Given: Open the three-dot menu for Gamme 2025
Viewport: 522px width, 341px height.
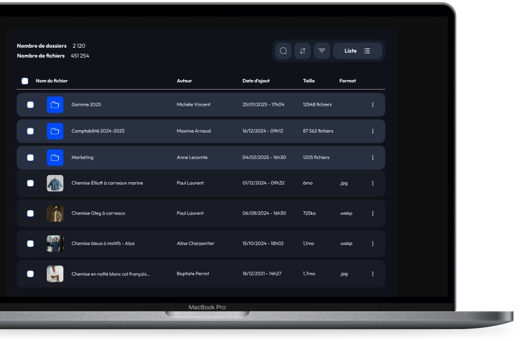Looking at the screenshot, I should (x=373, y=105).
